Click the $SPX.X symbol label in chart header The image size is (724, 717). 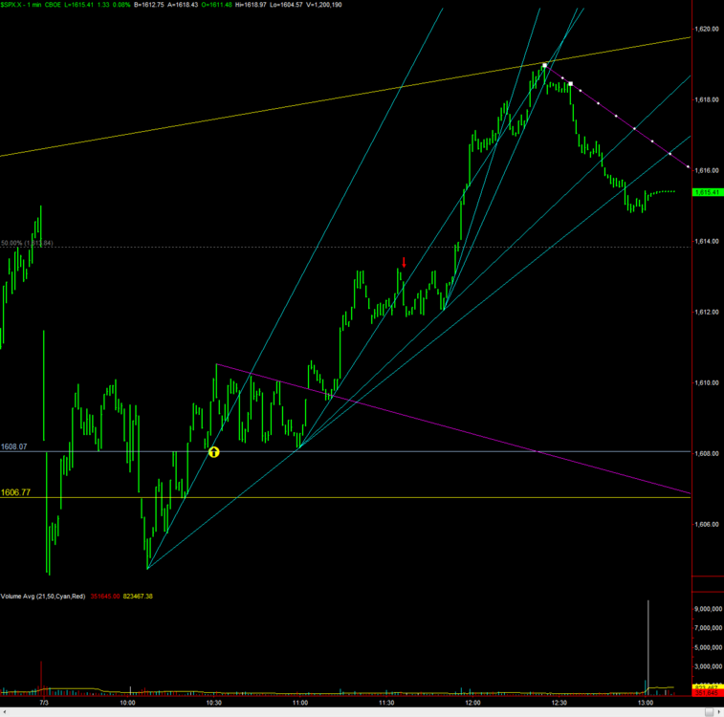click(11, 5)
